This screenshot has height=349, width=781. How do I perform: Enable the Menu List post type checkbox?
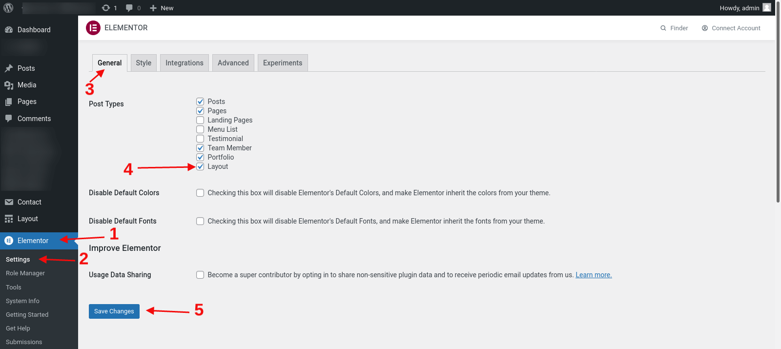tap(200, 129)
